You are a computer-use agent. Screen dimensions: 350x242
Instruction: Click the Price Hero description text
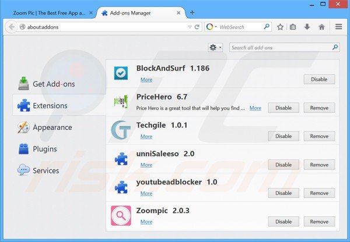(190, 108)
